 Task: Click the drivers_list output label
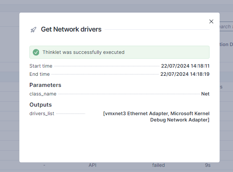coord(42,114)
